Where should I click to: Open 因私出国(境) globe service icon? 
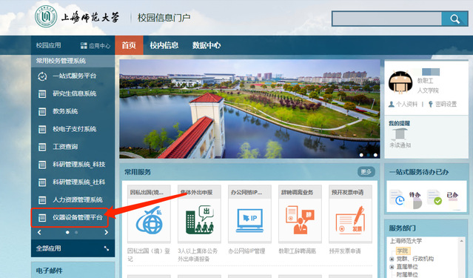149,220
